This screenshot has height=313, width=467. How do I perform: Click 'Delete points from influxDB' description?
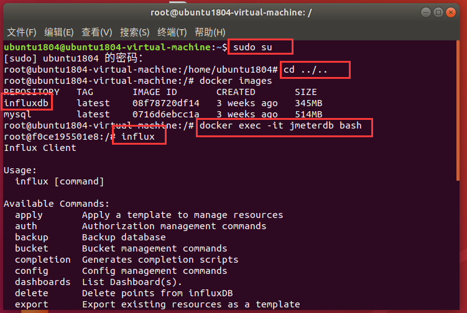pyautogui.click(x=157, y=293)
